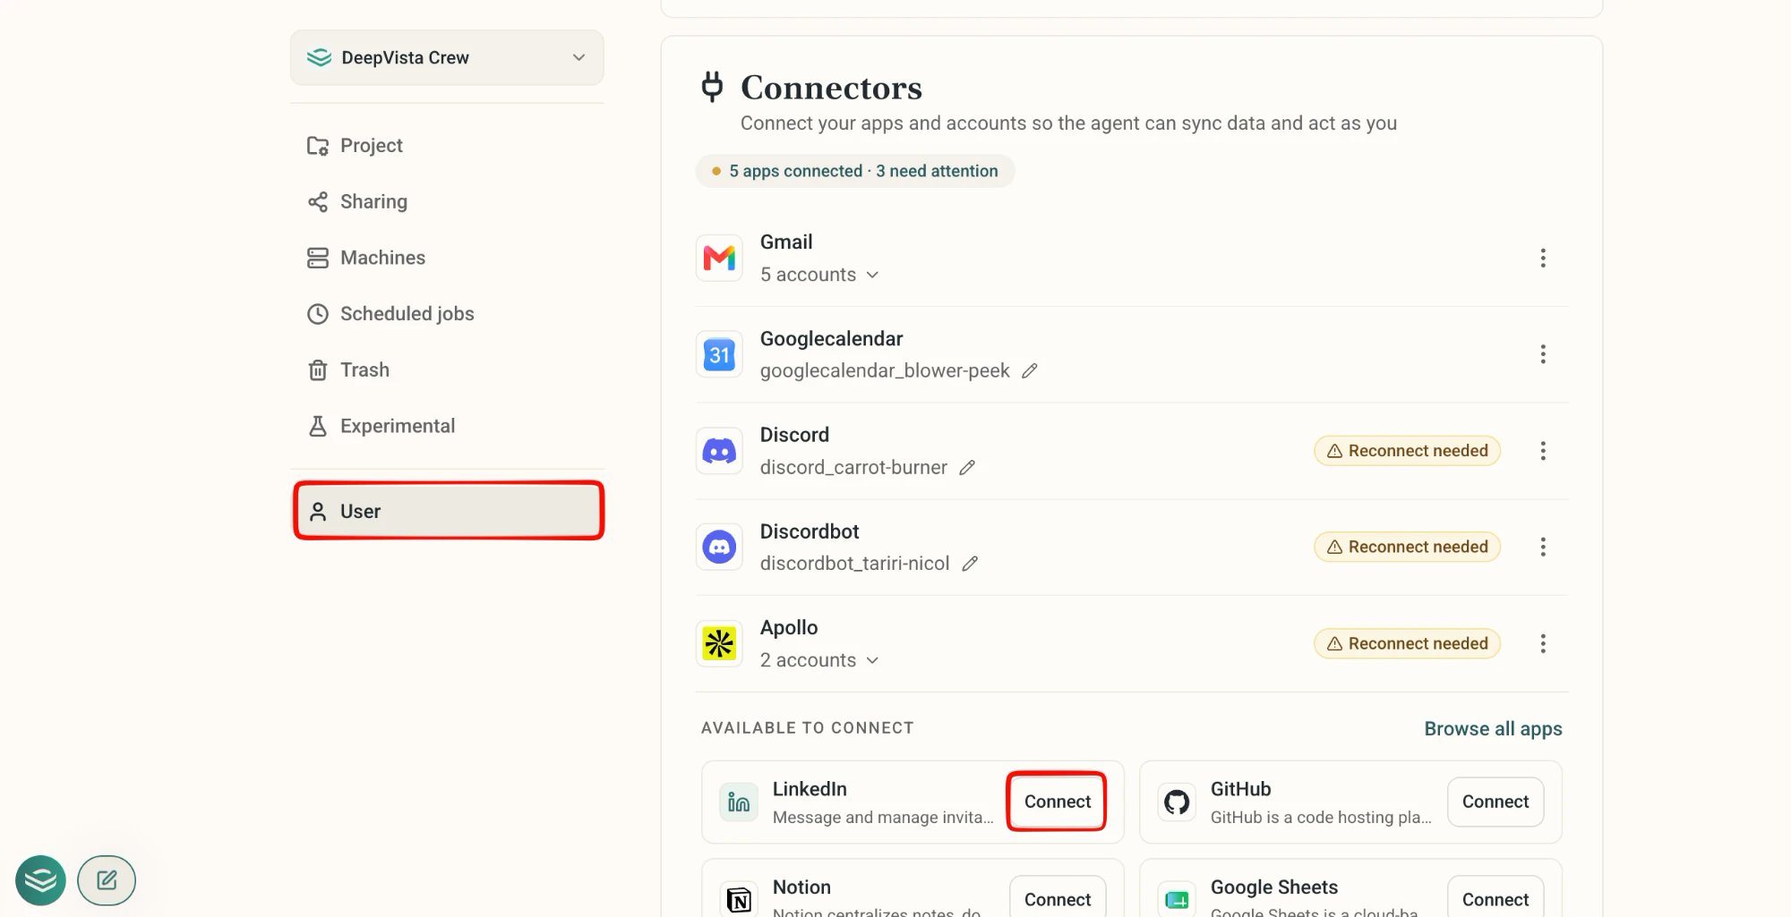
Task: Connect the GitHub app
Action: (x=1495, y=802)
